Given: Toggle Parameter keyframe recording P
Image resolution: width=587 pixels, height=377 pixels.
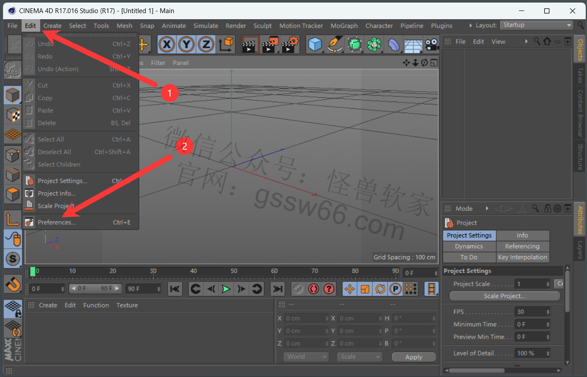Looking at the screenshot, I should click(x=395, y=288).
